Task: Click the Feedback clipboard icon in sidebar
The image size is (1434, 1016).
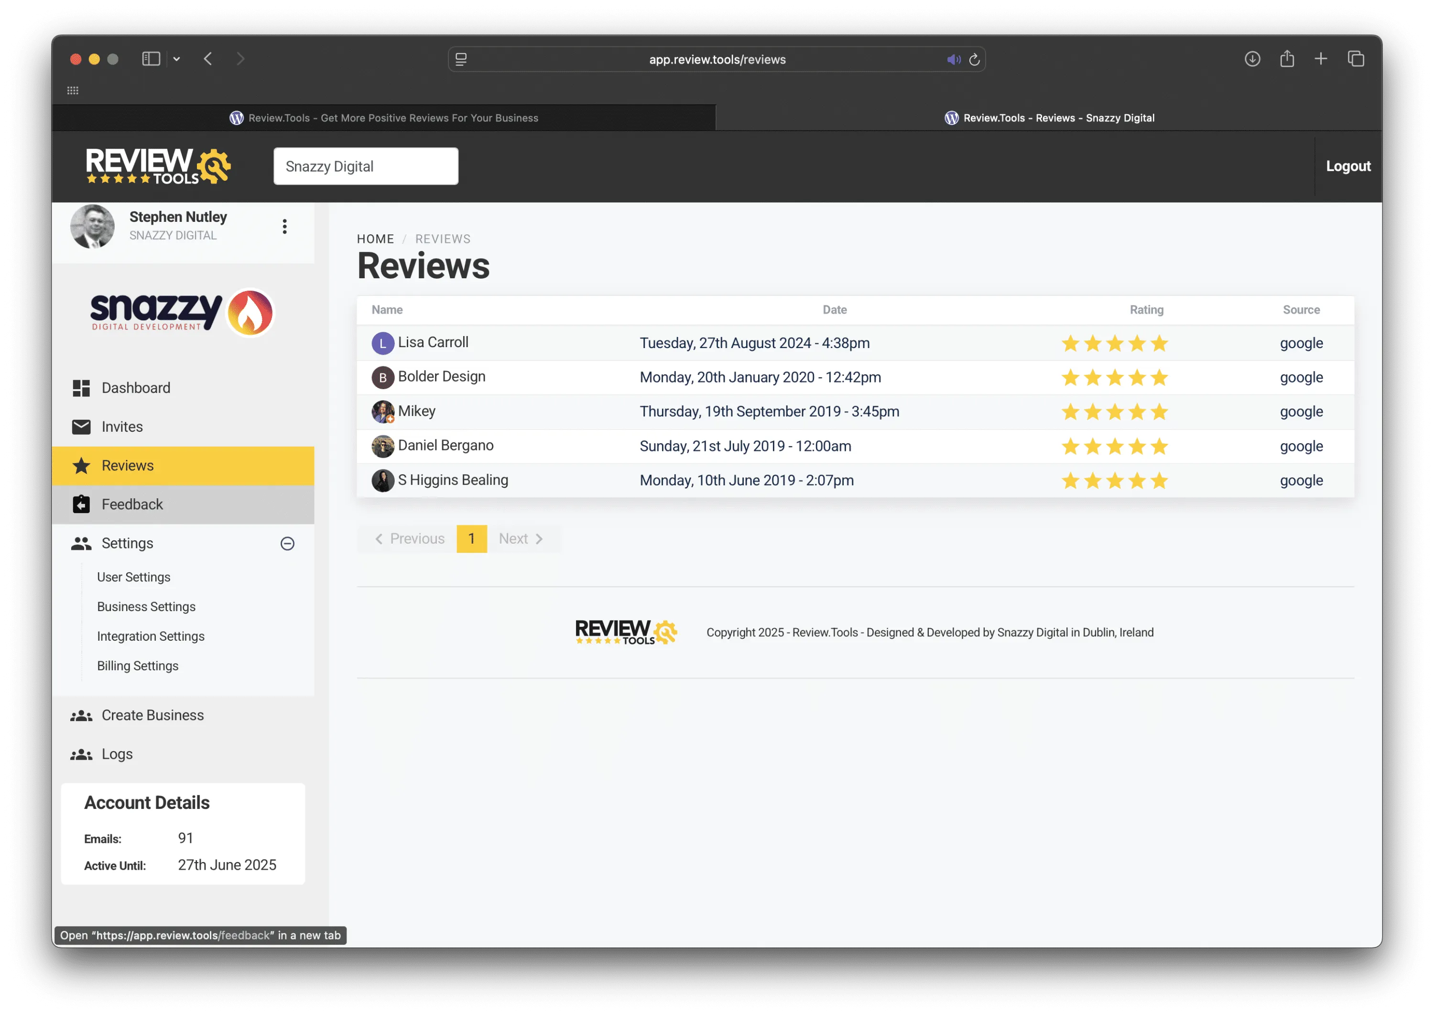Action: tap(81, 504)
